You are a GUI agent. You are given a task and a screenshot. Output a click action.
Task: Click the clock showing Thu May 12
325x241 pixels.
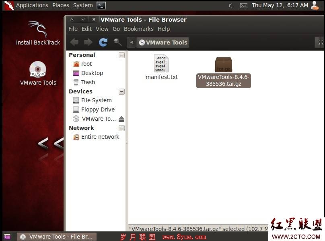click(280, 5)
